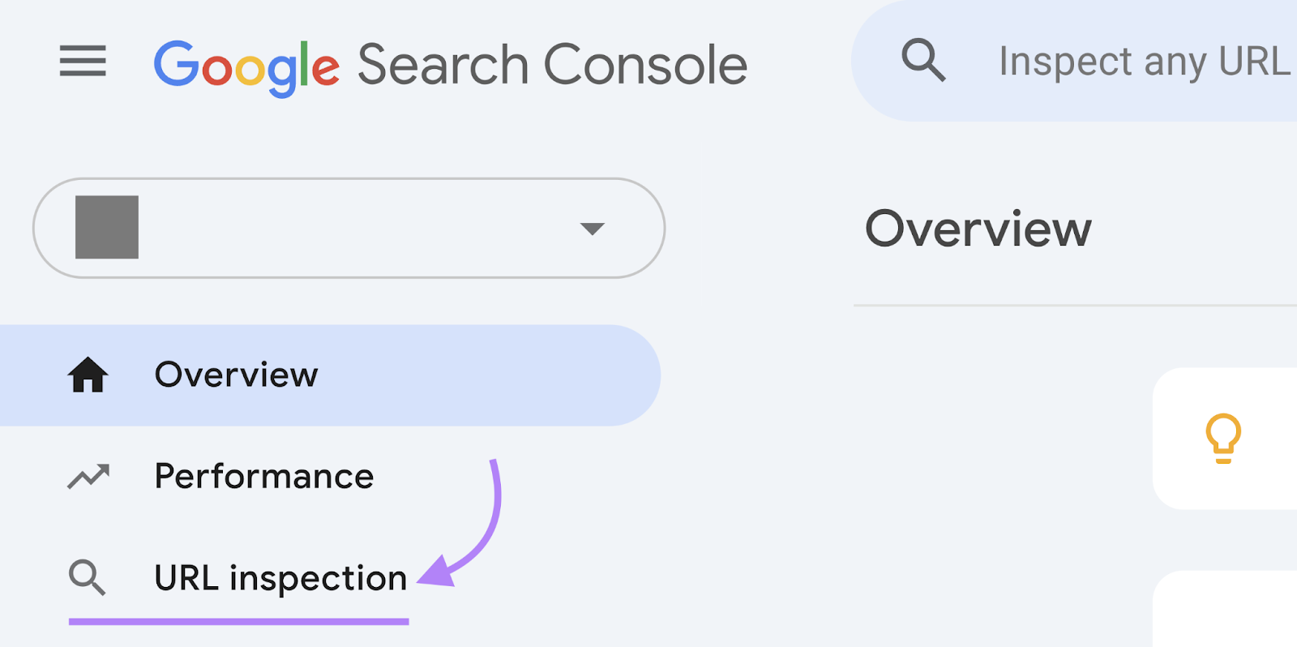Click the underlined URL inspection link
The height and width of the screenshot is (647, 1297).
point(280,578)
